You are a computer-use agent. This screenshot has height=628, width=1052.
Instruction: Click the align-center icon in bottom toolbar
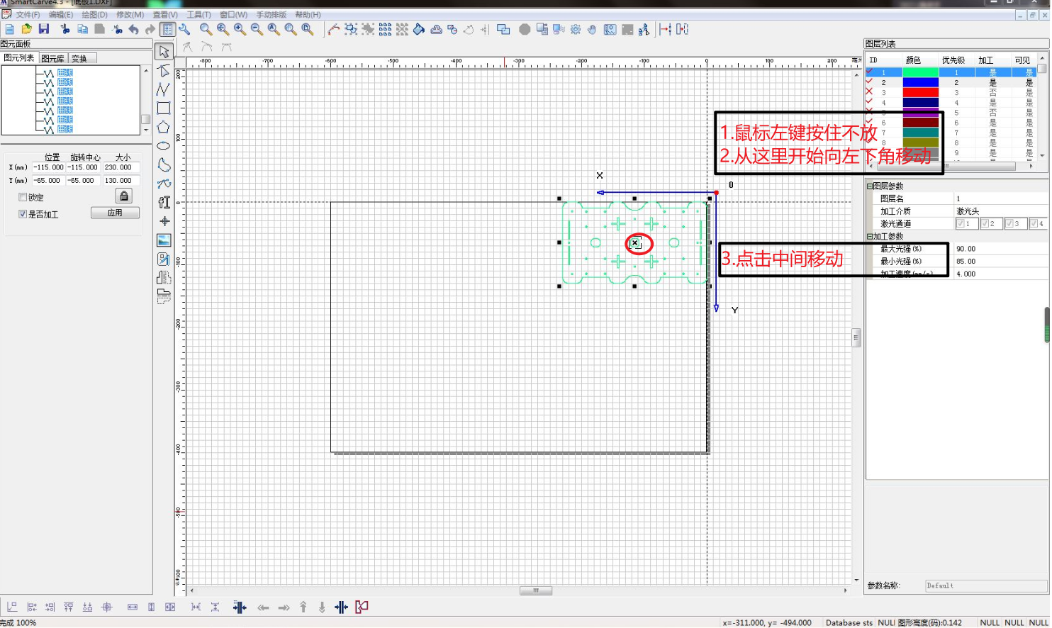(107, 607)
